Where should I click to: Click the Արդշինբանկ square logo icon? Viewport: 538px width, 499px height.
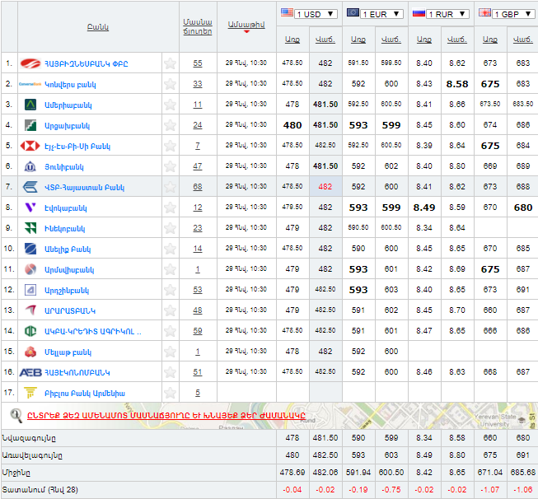(x=30, y=290)
